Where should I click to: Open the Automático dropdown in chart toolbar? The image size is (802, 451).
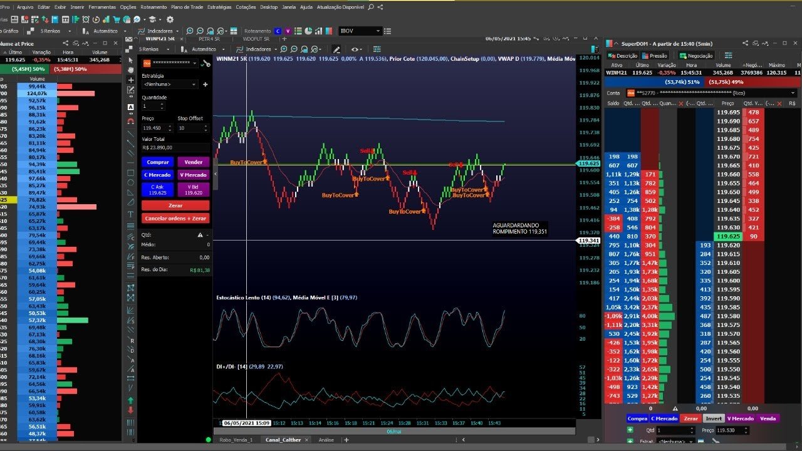[207, 49]
